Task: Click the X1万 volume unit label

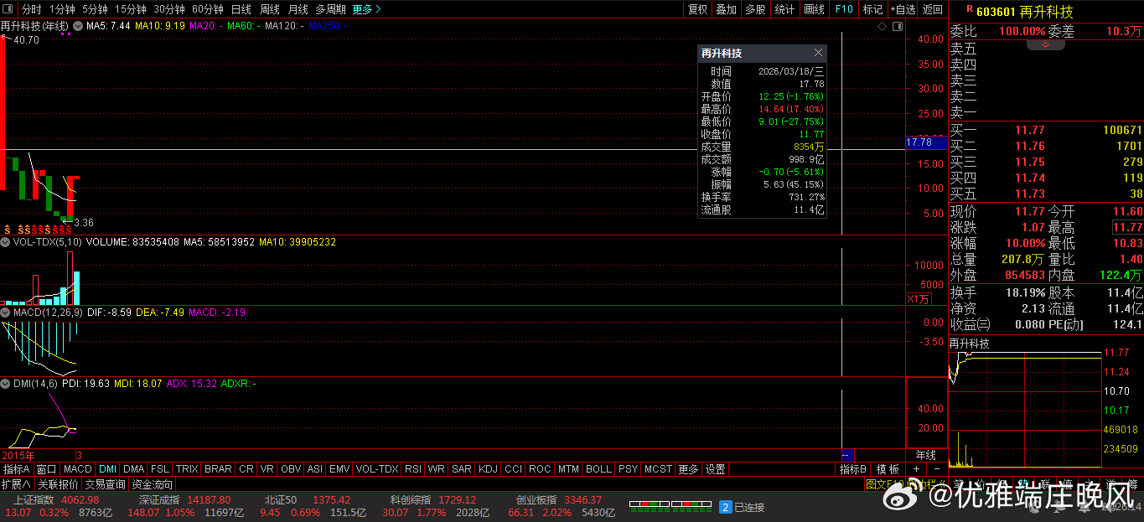Action: click(919, 299)
